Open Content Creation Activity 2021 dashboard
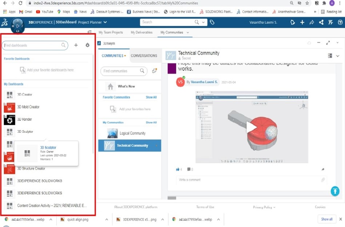This screenshot has width=345, height=227. pos(52,206)
